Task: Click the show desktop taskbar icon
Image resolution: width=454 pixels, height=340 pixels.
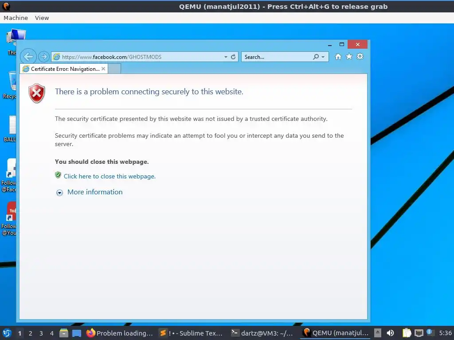Action: [x=76, y=333]
